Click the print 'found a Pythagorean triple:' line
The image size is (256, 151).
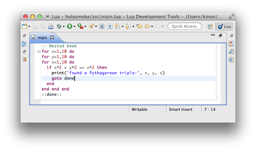tap(108, 73)
